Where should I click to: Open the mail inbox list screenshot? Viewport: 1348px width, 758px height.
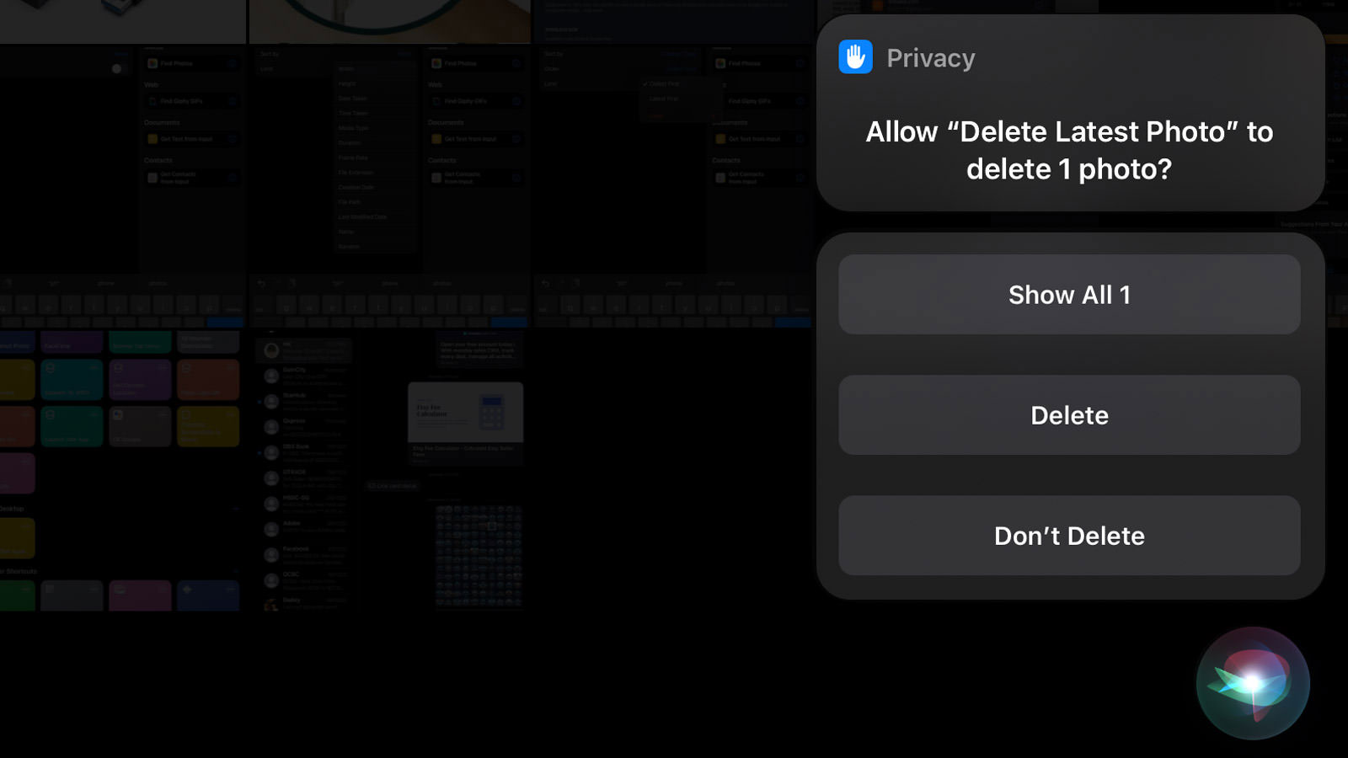click(303, 472)
